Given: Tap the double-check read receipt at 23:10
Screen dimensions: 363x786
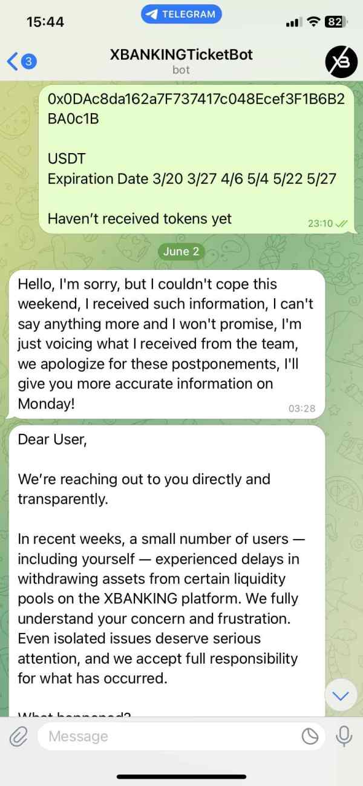Looking at the screenshot, I should (341, 223).
